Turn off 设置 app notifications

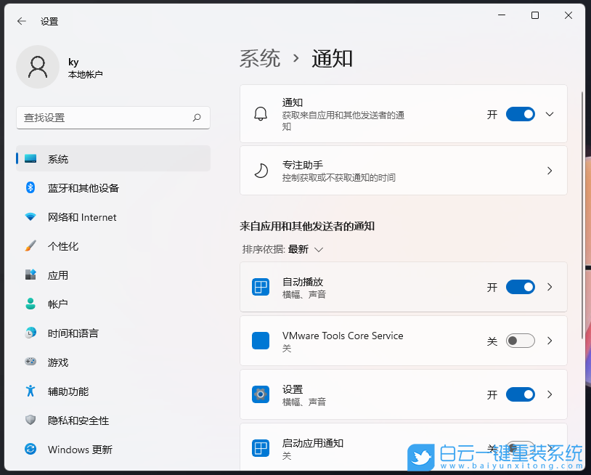[x=520, y=394]
